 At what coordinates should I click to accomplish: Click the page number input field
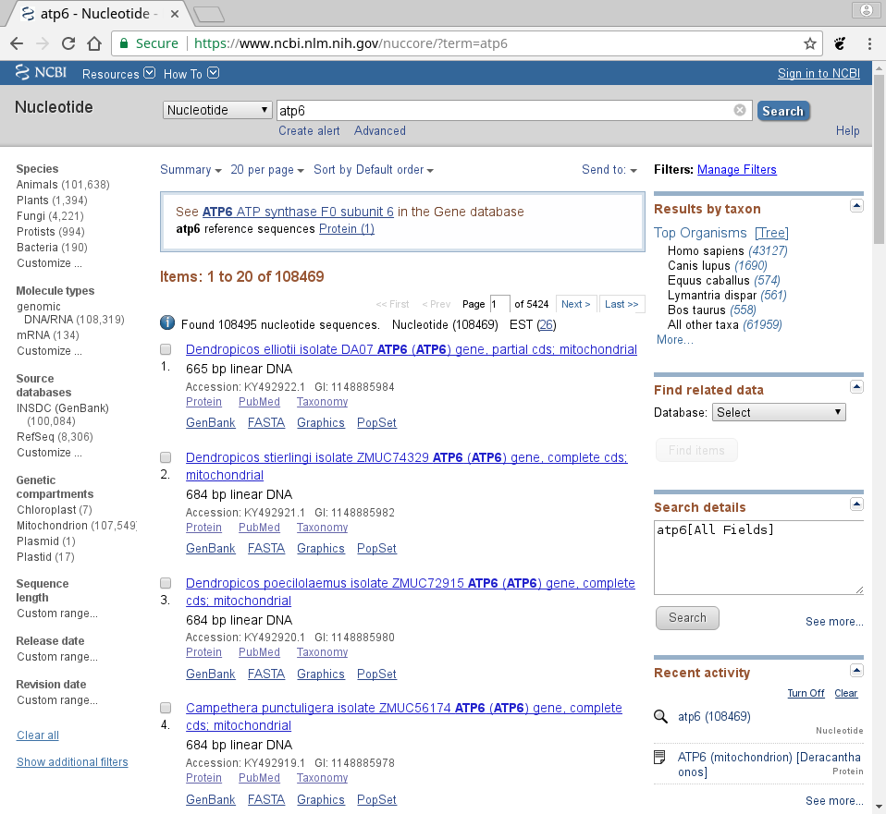tap(499, 304)
